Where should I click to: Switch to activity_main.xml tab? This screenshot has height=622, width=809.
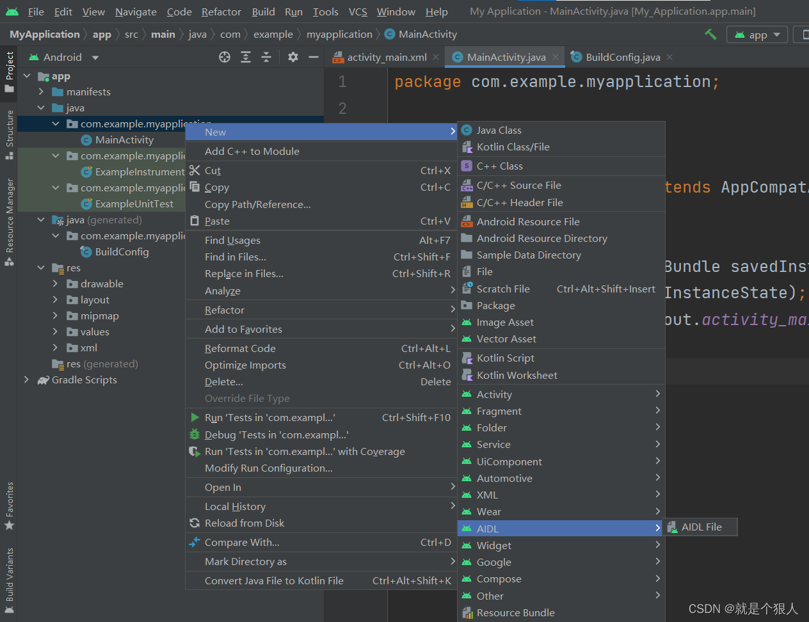[x=387, y=57]
